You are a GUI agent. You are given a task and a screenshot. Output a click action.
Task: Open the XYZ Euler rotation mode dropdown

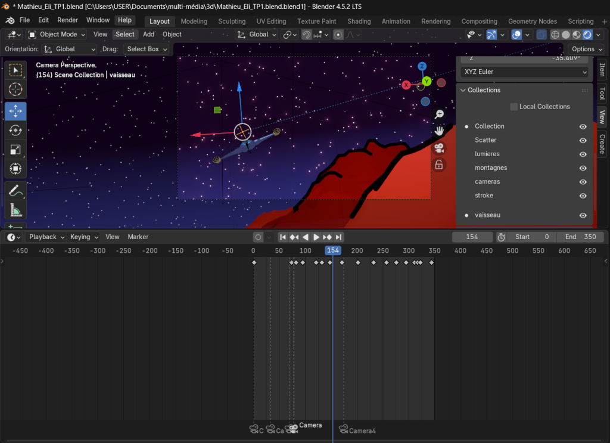524,72
